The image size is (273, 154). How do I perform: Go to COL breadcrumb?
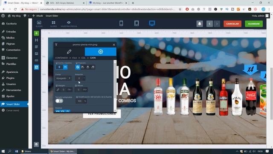pyautogui.click(x=84, y=58)
